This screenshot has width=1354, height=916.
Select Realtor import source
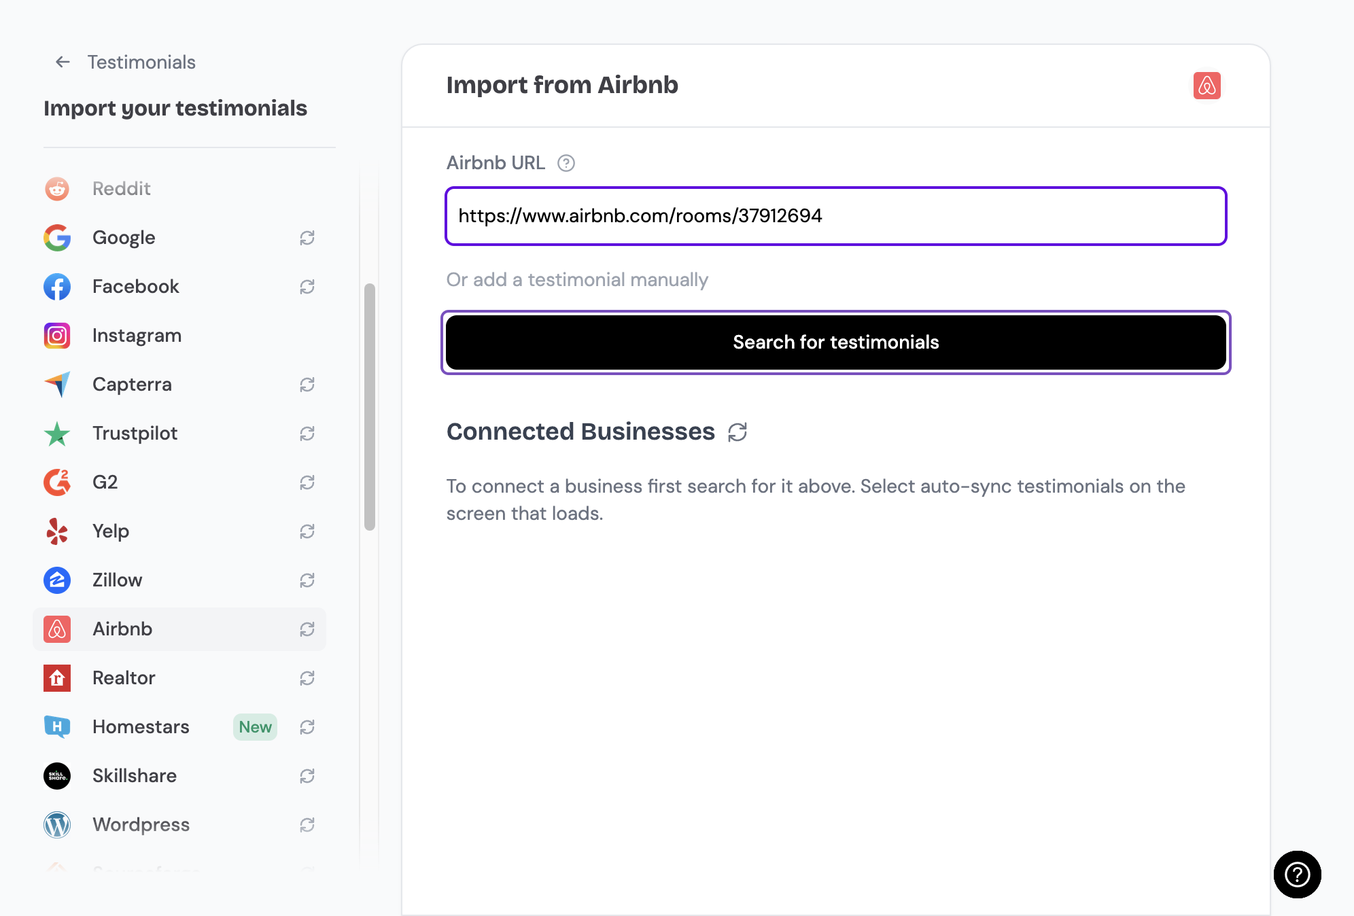pyautogui.click(x=179, y=678)
